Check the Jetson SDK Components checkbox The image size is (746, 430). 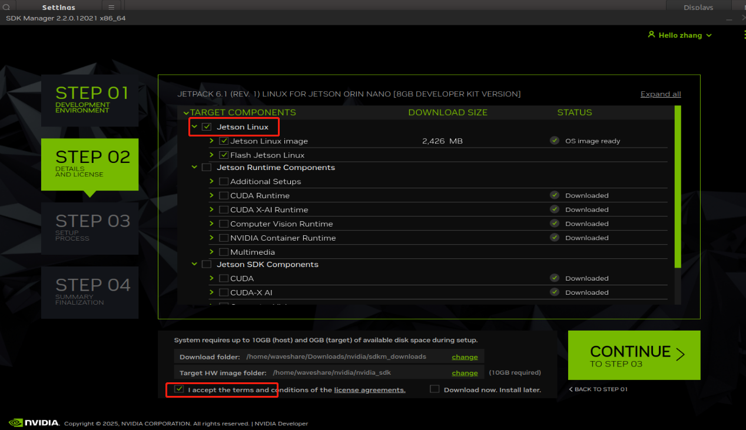pyautogui.click(x=207, y=265)
